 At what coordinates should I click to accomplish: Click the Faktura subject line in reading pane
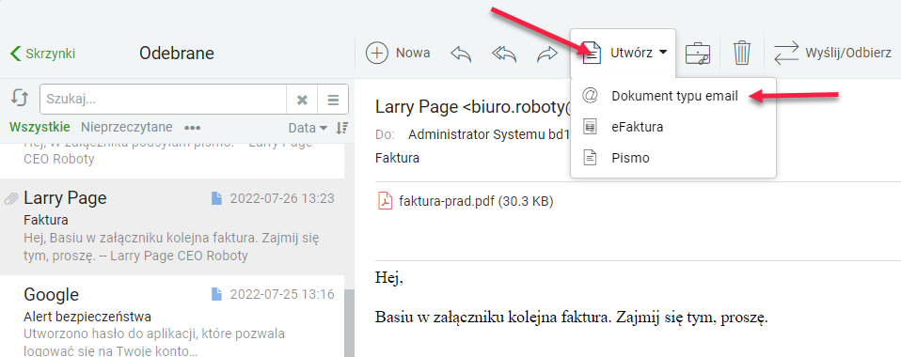click(397, 158)
